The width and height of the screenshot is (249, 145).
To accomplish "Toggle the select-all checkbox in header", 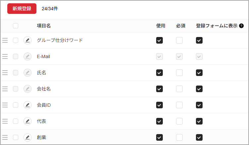I will point(16,26).
